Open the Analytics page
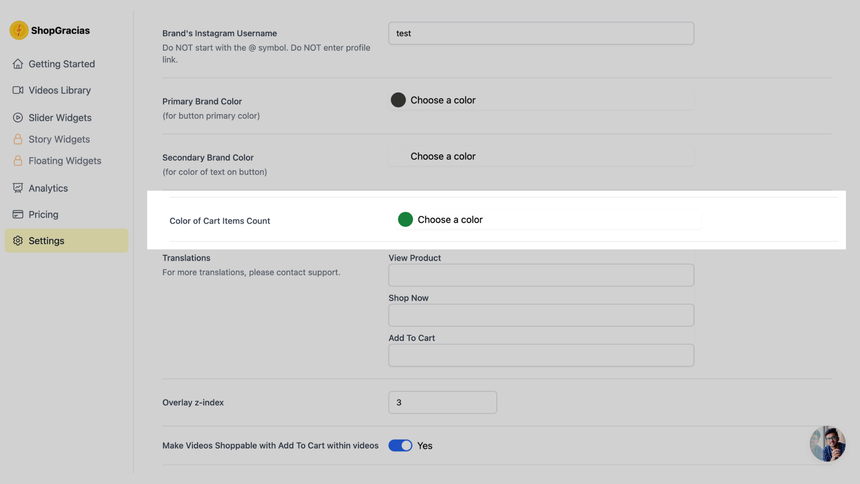The width and height of the screenshot is (860, 484). coord(48,188)
